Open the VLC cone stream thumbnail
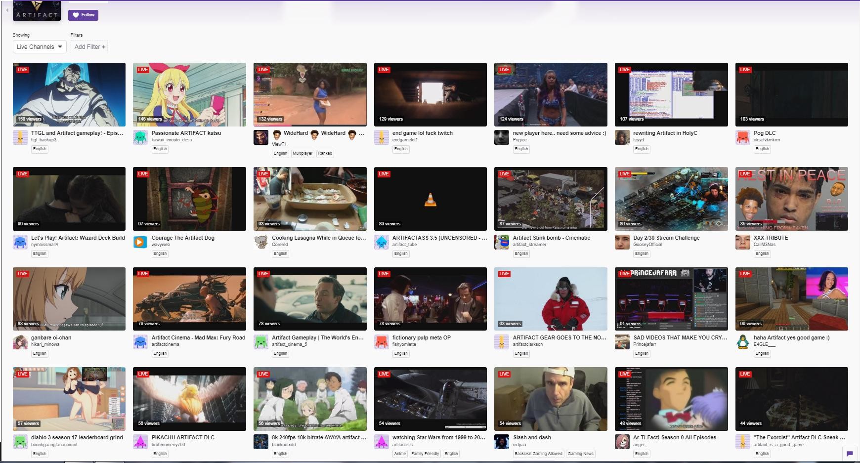Screen dimensions: 860x463 tap(430, 199)
